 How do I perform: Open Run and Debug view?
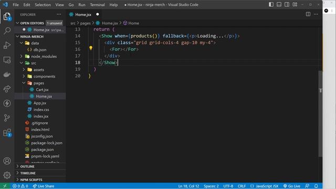click(x=7, y=45)
